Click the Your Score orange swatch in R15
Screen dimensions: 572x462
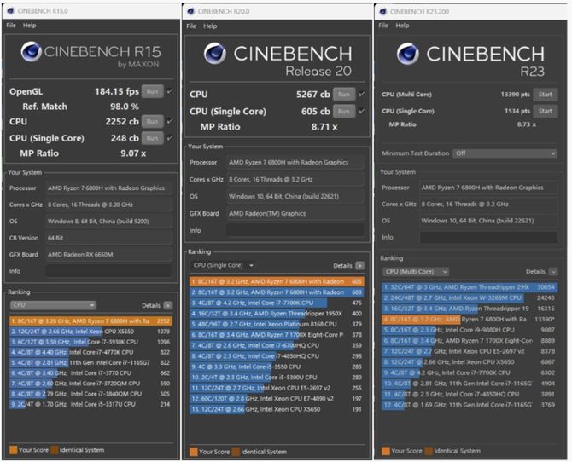click(x=14, y=450)
